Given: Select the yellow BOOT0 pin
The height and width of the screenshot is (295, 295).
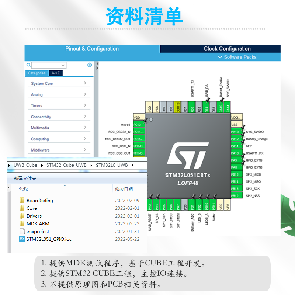Looking at the screenshot, I should tap(178, 107).
